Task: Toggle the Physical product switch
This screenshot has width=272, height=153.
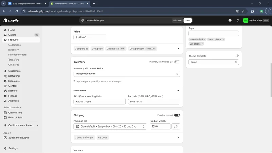Action: (177, 115)
